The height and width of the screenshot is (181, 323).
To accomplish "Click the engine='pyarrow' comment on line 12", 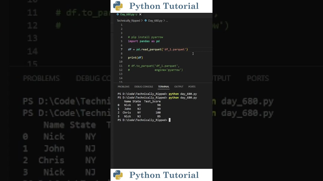I will [x=155, y=70].
